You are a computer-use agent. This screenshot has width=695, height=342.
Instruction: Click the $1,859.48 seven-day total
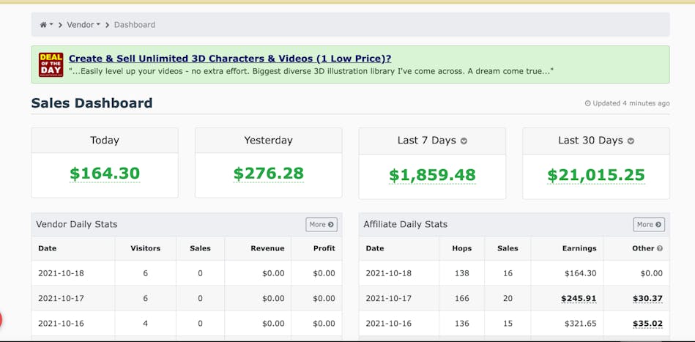coord(432,175)
